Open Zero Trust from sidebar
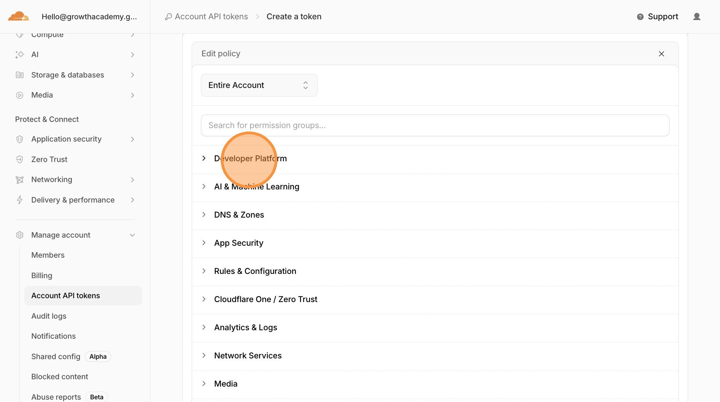The image size is (720, 402). [x=49, y=159]
